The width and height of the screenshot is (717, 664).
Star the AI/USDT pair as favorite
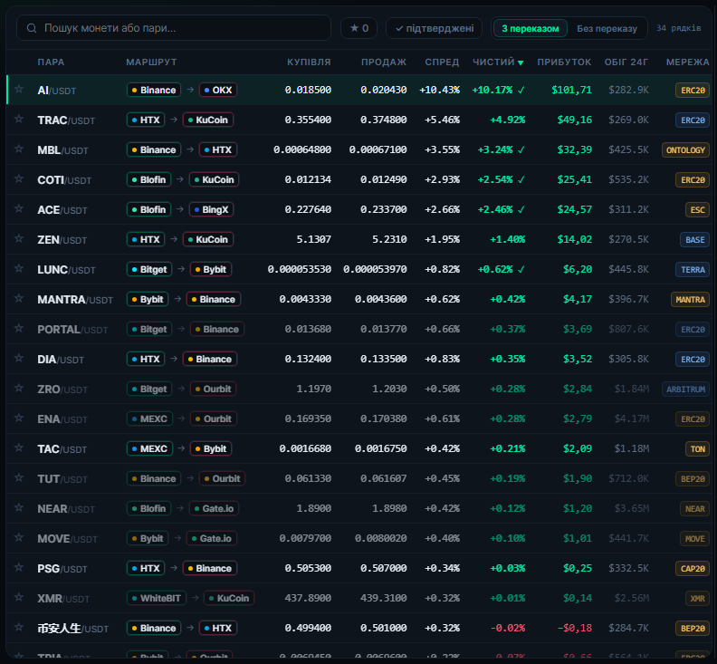click(x=19, y=90)
